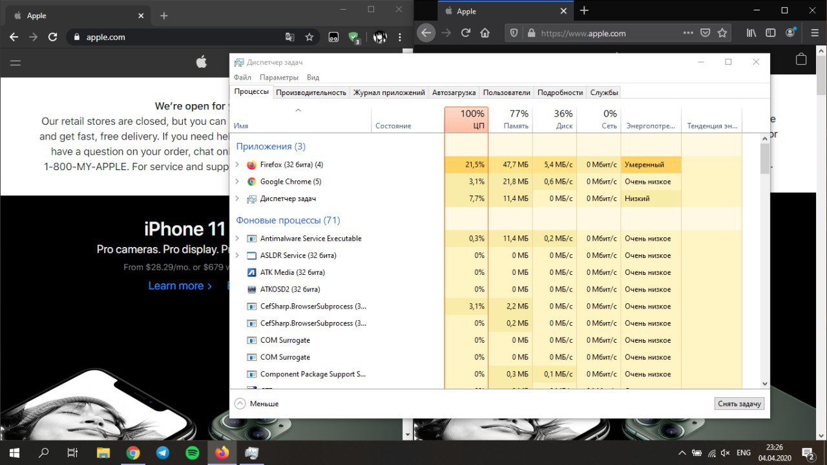Open Spotify from the taskbar
Screen dimensions: 827x465
tap(192, 453)
